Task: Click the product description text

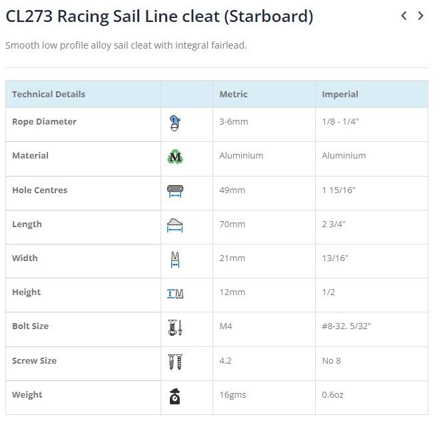Action: [x=126, y=45]
